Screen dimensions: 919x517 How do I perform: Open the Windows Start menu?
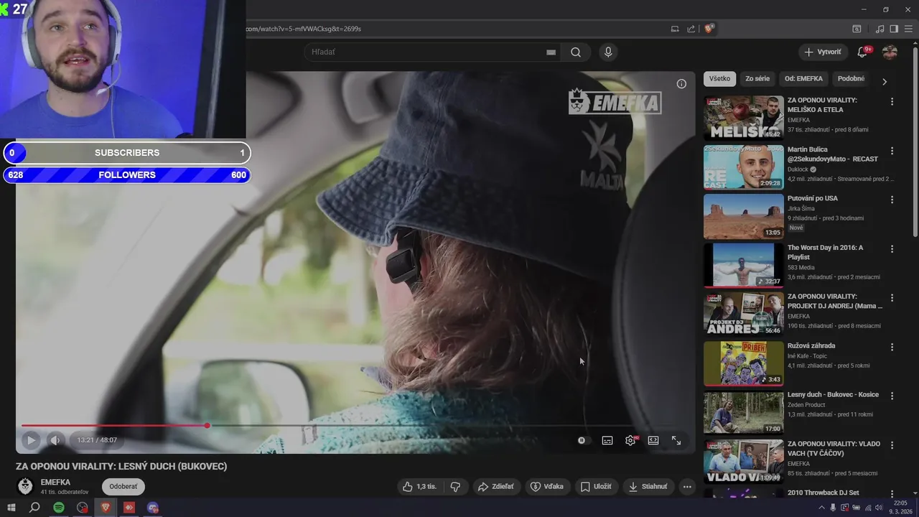coord(11,508)
